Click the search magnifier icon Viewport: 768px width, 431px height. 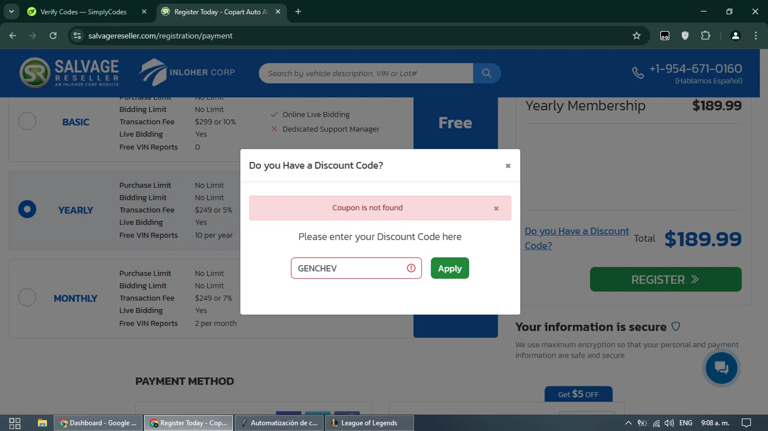pyautogui.click(x=486, y=73)
